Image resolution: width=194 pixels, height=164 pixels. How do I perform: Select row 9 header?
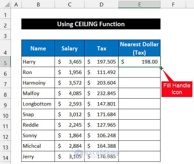pos(5,104)
